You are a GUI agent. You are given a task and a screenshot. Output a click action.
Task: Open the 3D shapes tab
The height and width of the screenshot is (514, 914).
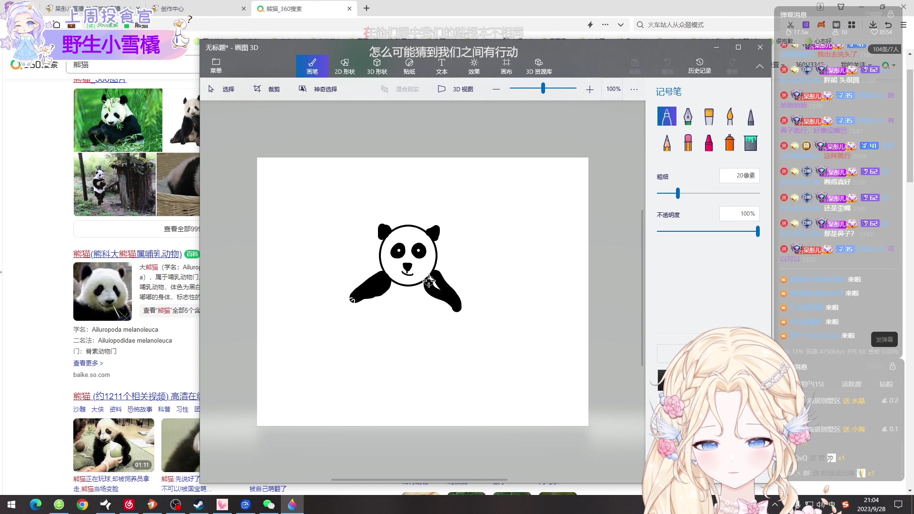tap(377, 66)
